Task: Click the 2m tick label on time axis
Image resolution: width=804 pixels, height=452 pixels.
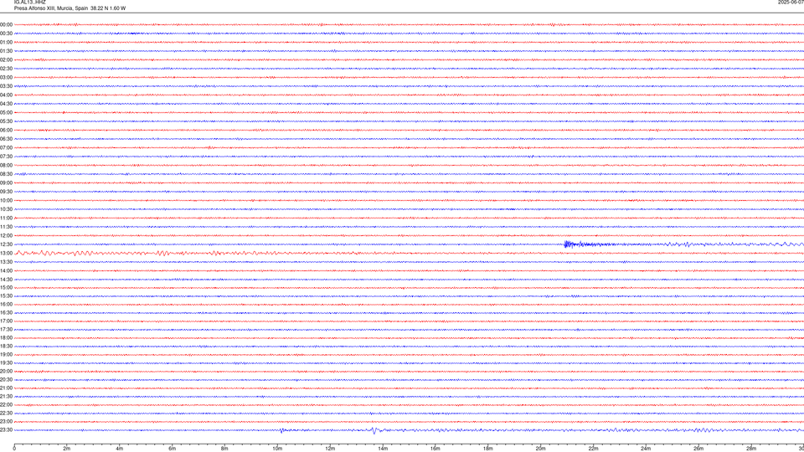Action: (x=67, y=449)
